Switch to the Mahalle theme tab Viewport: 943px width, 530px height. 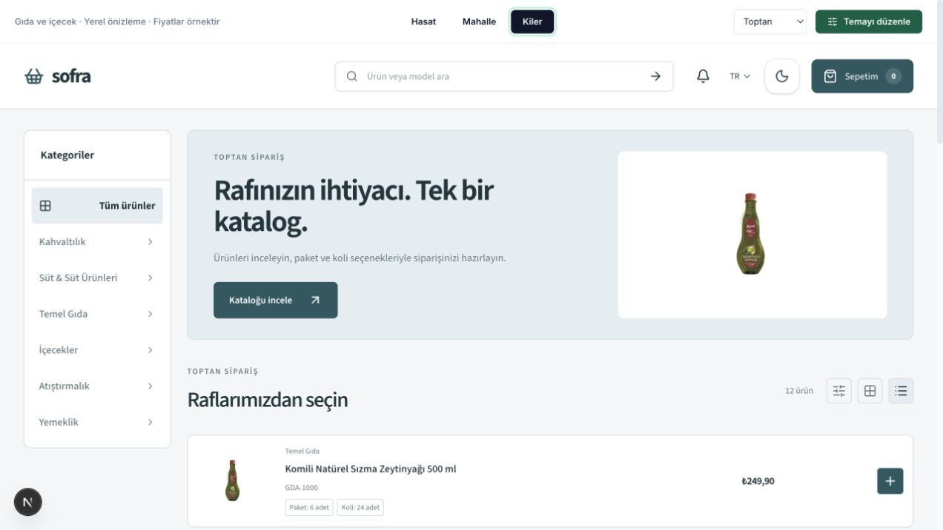click(479, 21)
